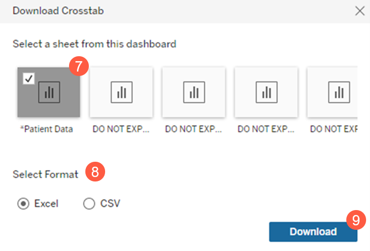The image size is (370, 251).
Task: Click 'Select a sheet from this dashboard' text
Action: (x=94, y=44)
